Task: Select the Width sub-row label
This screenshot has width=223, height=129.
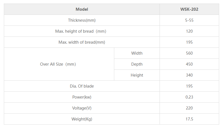Action: (x=137, y=53)
